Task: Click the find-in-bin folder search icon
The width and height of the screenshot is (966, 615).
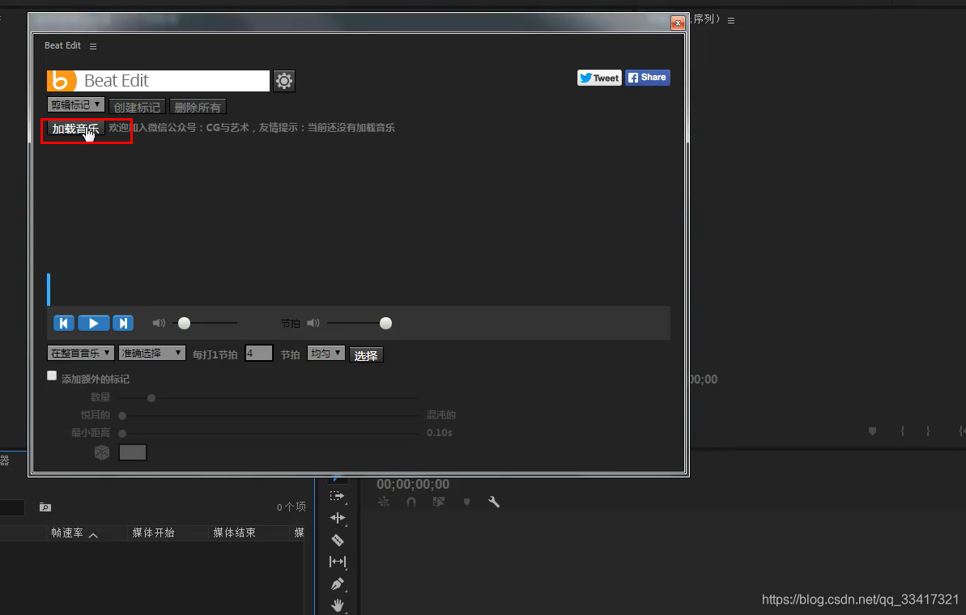Action: [45, 507]
